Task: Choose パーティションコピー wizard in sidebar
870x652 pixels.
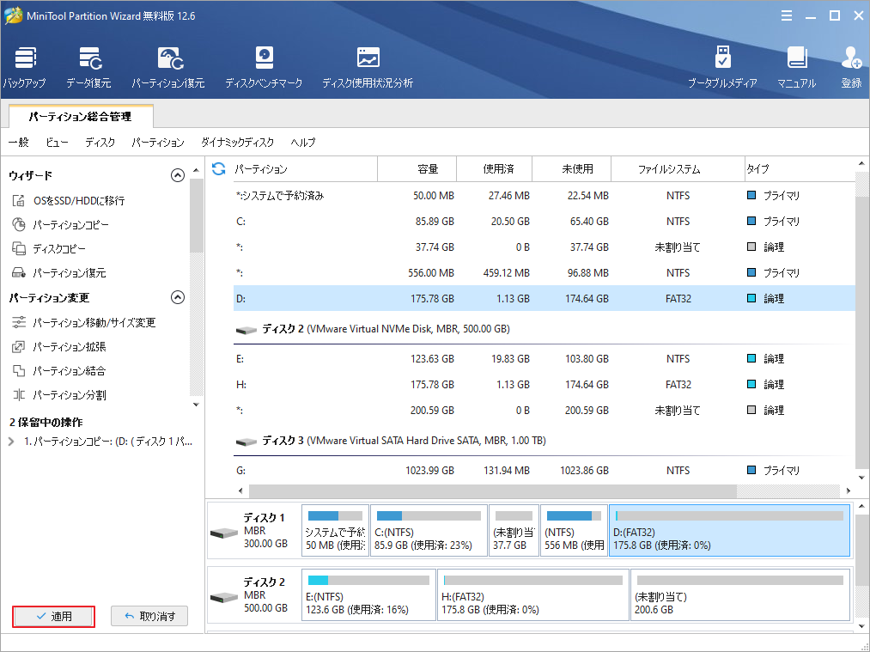Action: point(60,225)
